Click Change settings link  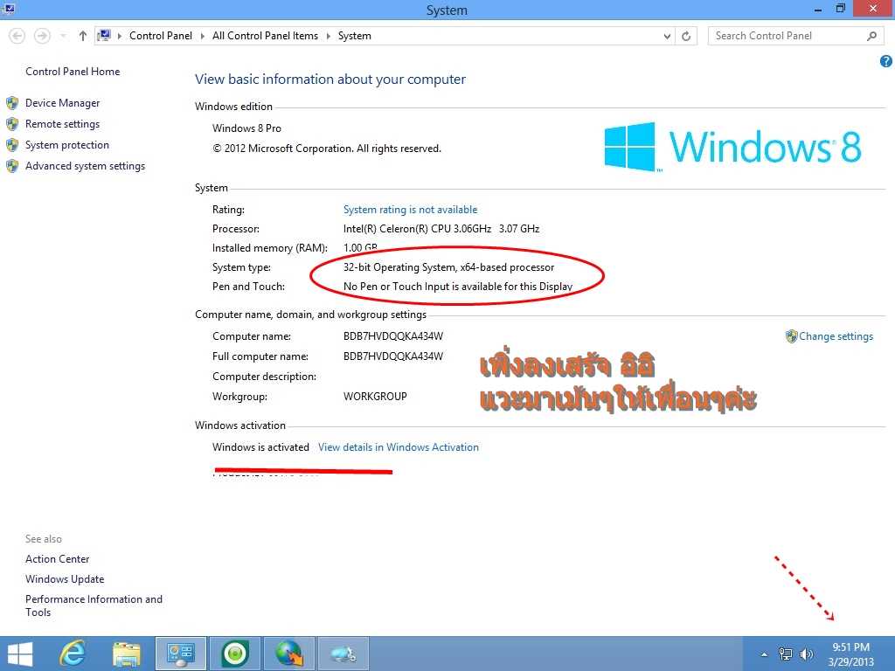click(x=836, y=336)
